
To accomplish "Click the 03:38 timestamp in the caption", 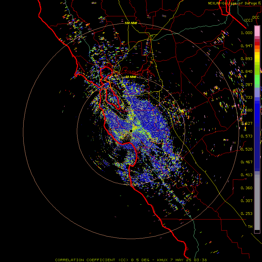I will (x=200, y=260).
